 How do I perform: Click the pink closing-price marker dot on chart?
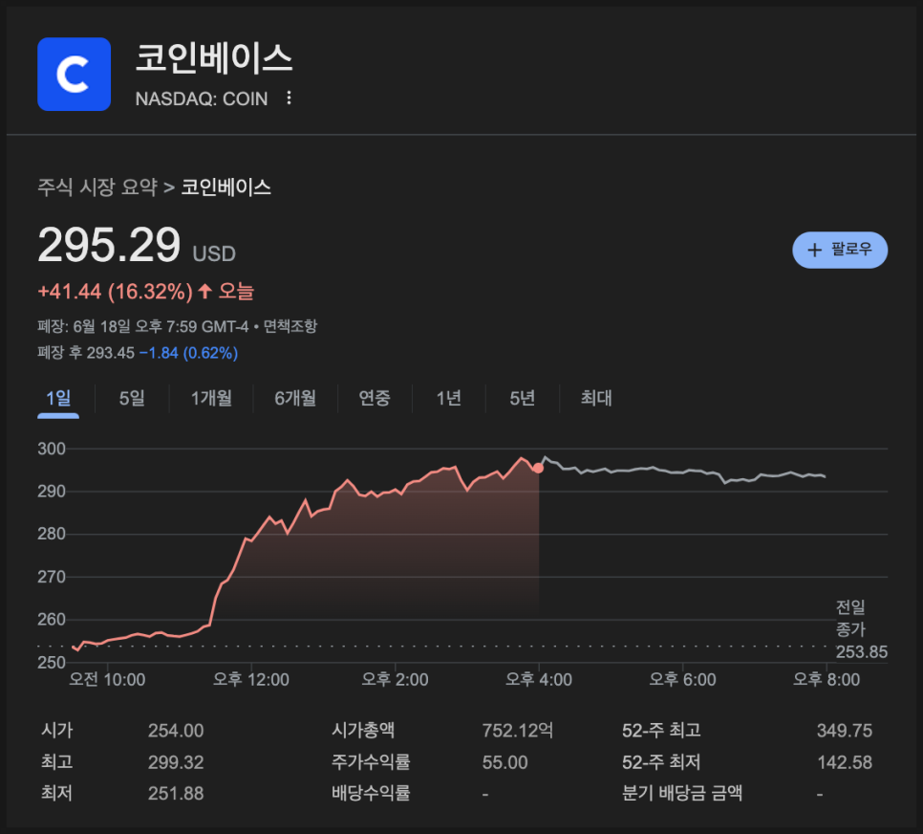[538, 468]
